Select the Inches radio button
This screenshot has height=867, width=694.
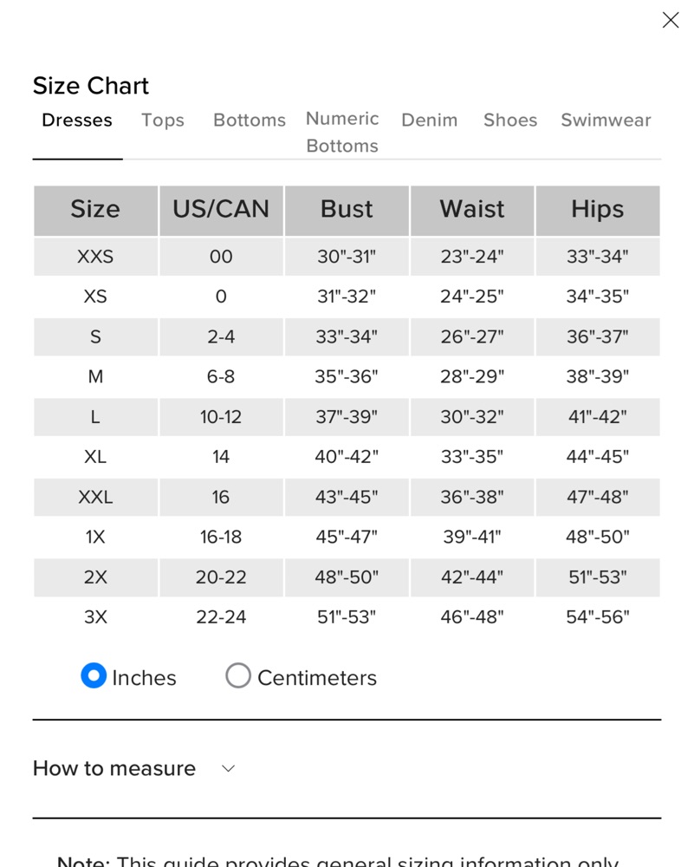click(94, 675)
